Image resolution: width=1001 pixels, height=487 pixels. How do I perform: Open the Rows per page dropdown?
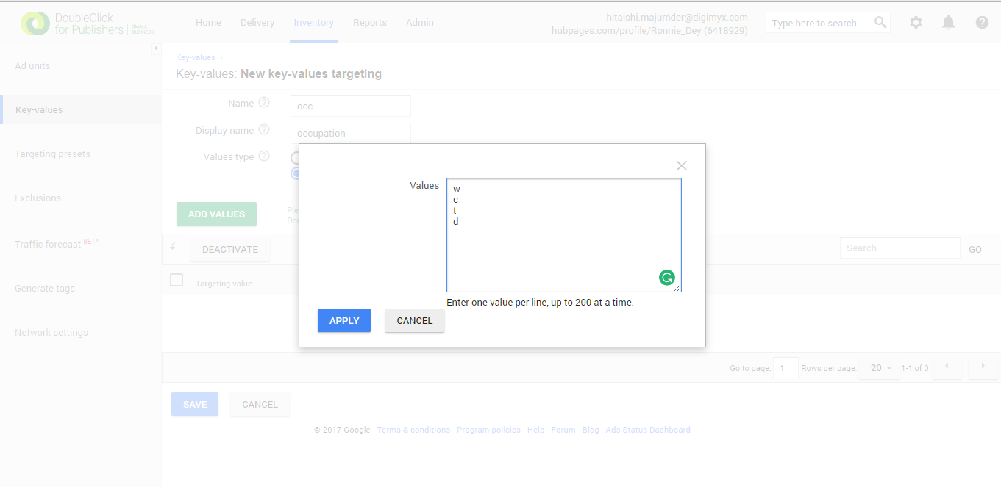(x=878, y=367)
